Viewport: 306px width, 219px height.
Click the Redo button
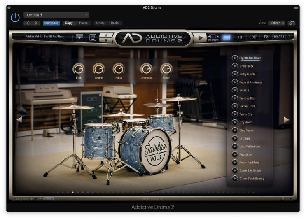[115, 23]
